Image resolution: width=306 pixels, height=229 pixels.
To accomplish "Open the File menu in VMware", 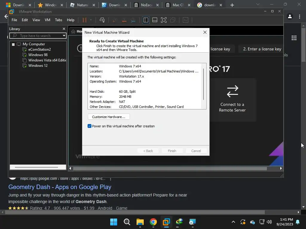I will pos(14,20).
